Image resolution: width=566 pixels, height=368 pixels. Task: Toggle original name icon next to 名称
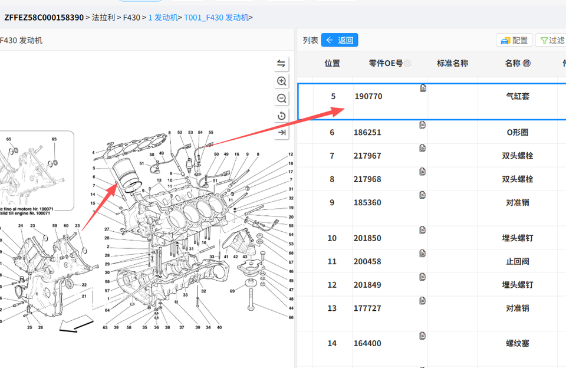pos(526,63)
